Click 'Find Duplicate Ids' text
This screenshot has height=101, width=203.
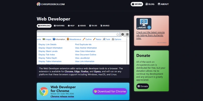click(83, 44)
